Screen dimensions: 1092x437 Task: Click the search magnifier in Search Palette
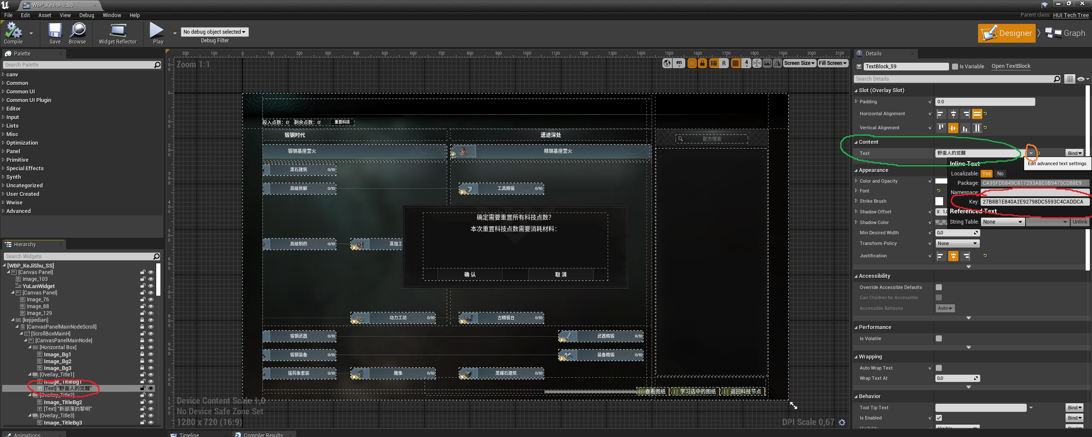coord(157,65)
